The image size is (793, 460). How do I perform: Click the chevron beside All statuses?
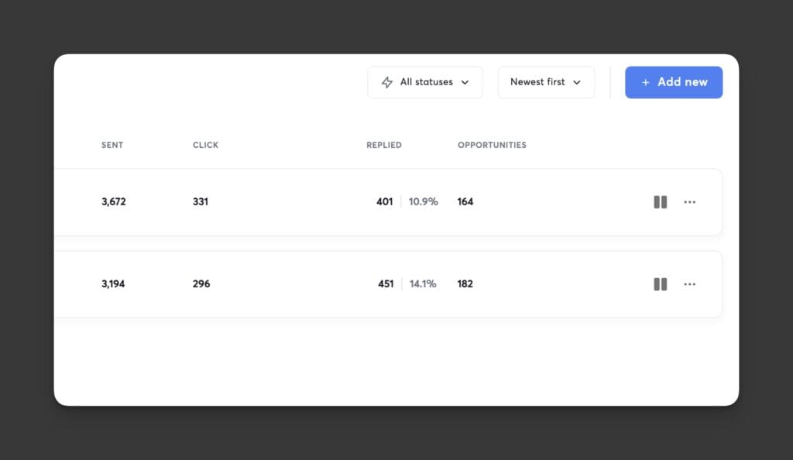(x=465, y=82)
